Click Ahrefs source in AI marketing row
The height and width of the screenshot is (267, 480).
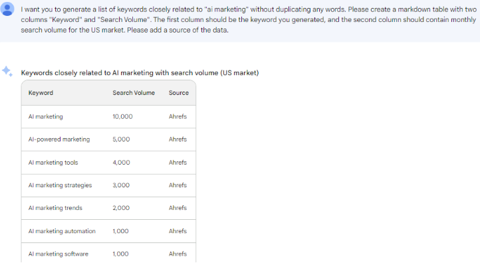[x=178, y=116]
